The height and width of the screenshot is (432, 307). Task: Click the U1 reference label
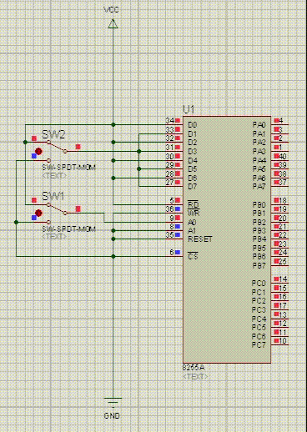click(x=189, y=109)
